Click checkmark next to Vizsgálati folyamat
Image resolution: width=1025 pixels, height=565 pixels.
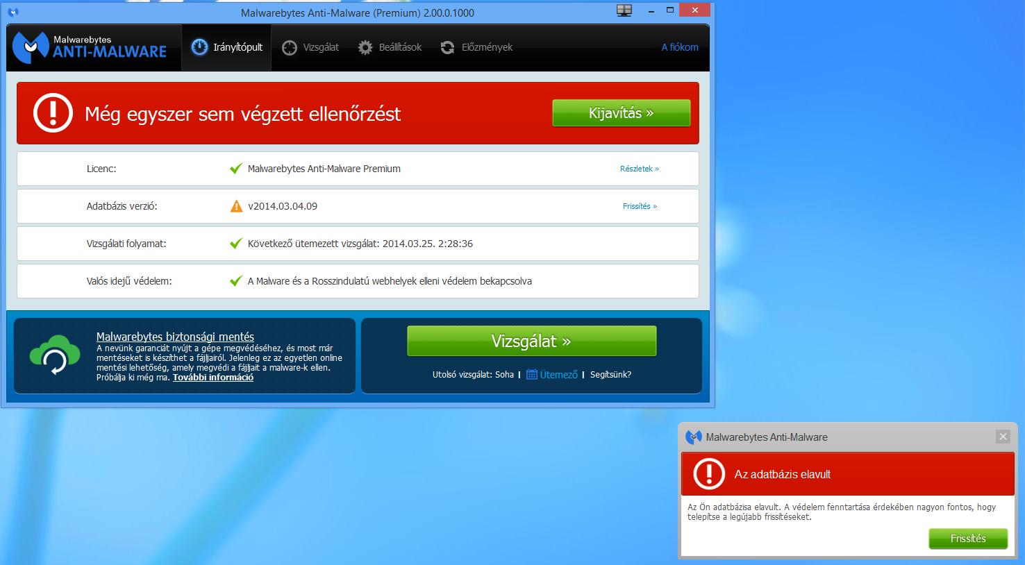[x=236, y=244]
